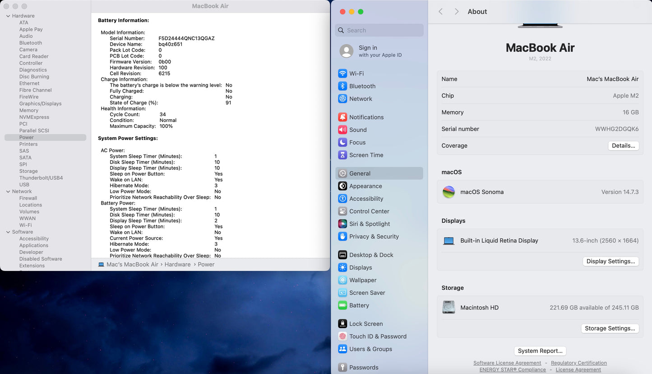Click the Desktop & Dock icon

point(342,255)
